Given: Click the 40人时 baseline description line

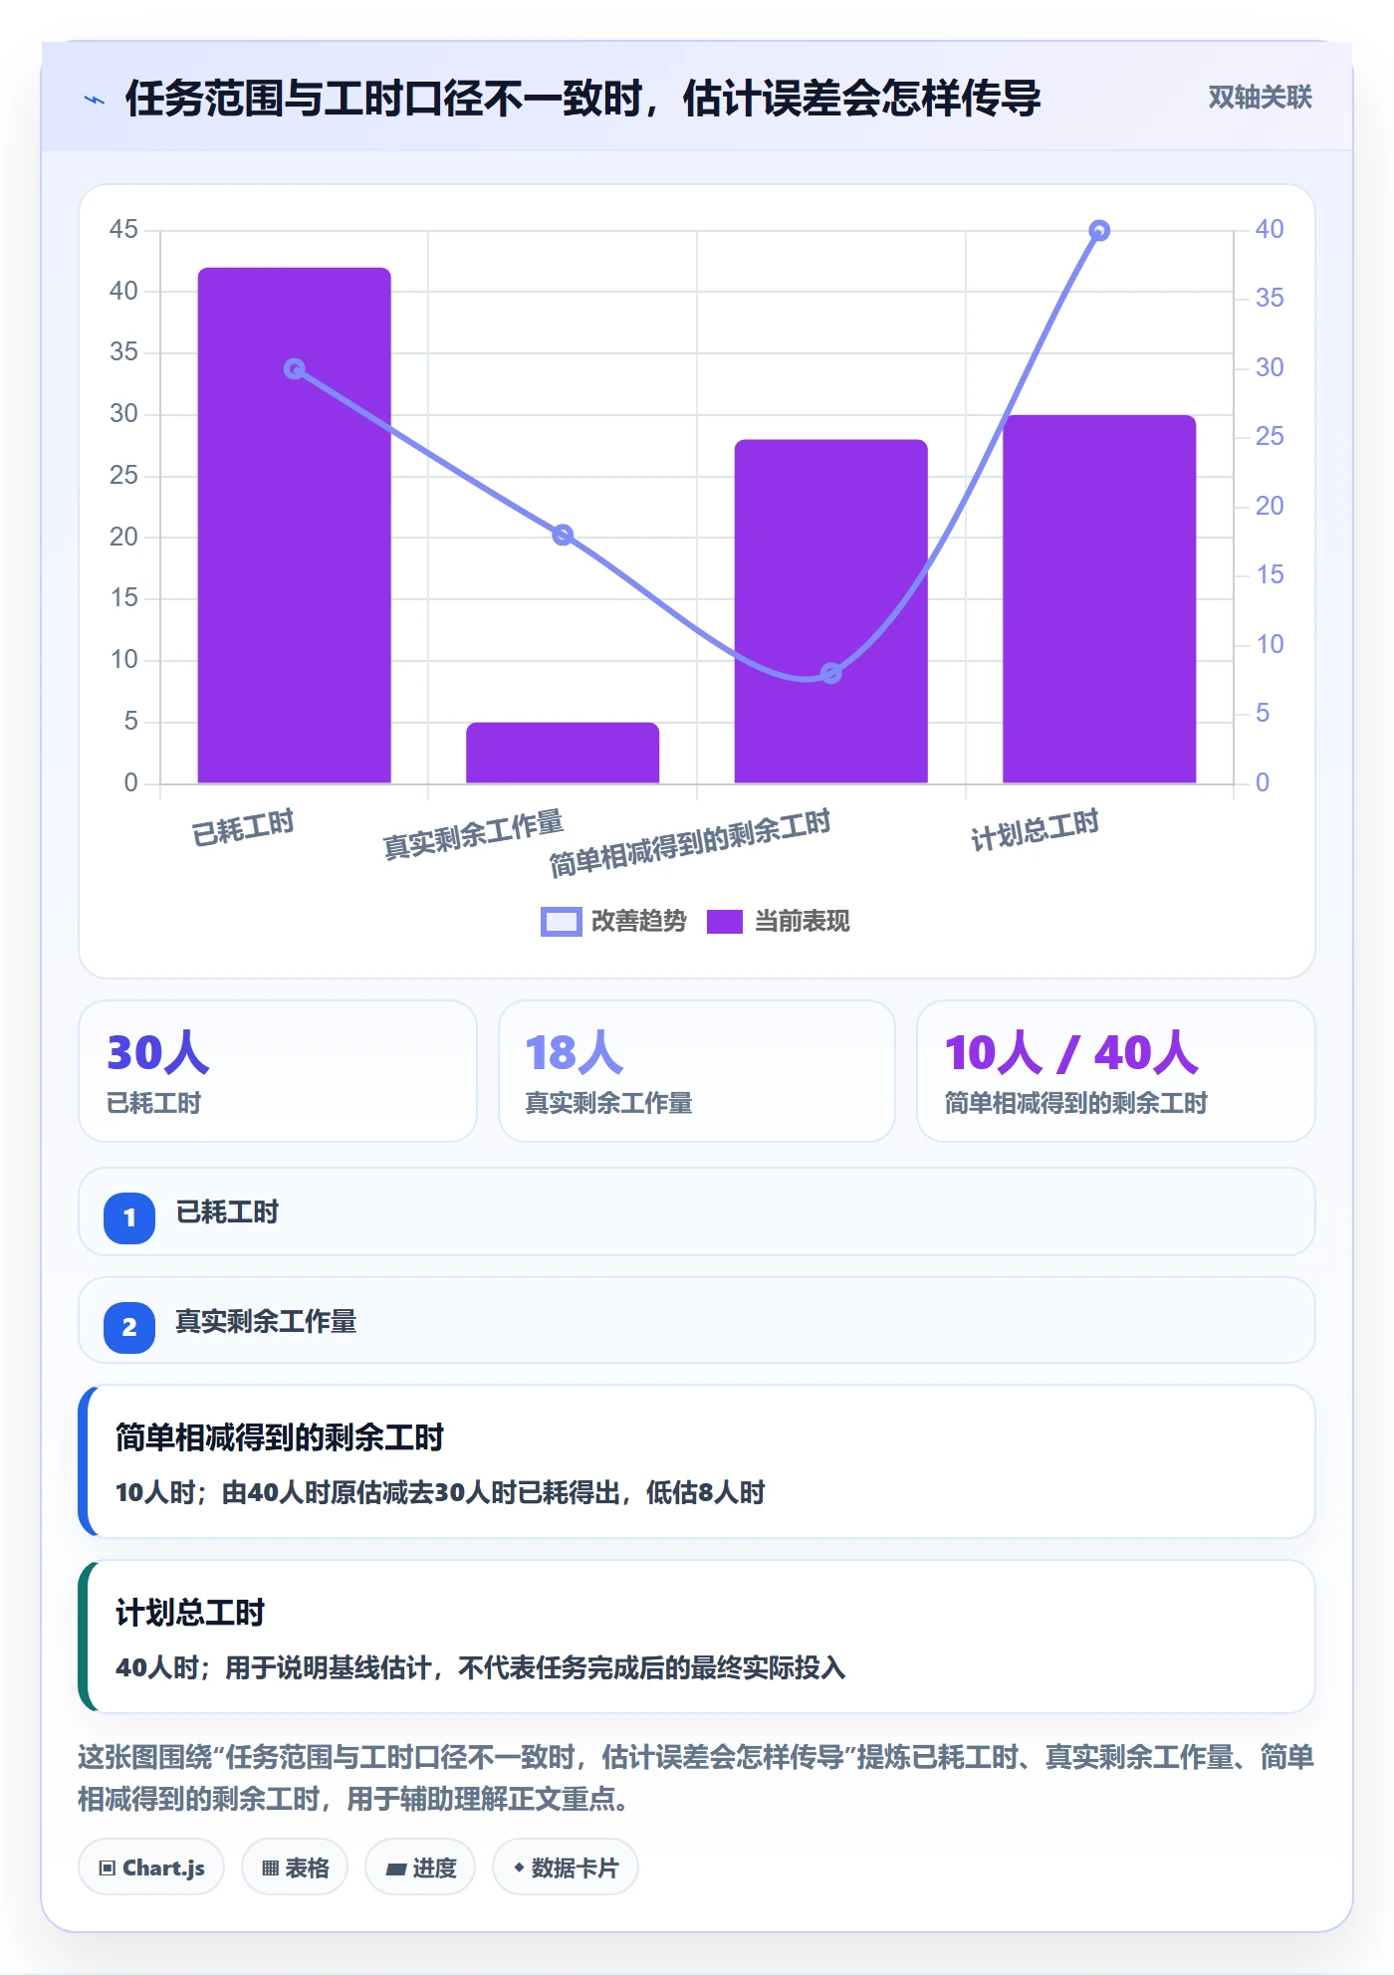Looking at the screenshot, I should pos(480,1667).
